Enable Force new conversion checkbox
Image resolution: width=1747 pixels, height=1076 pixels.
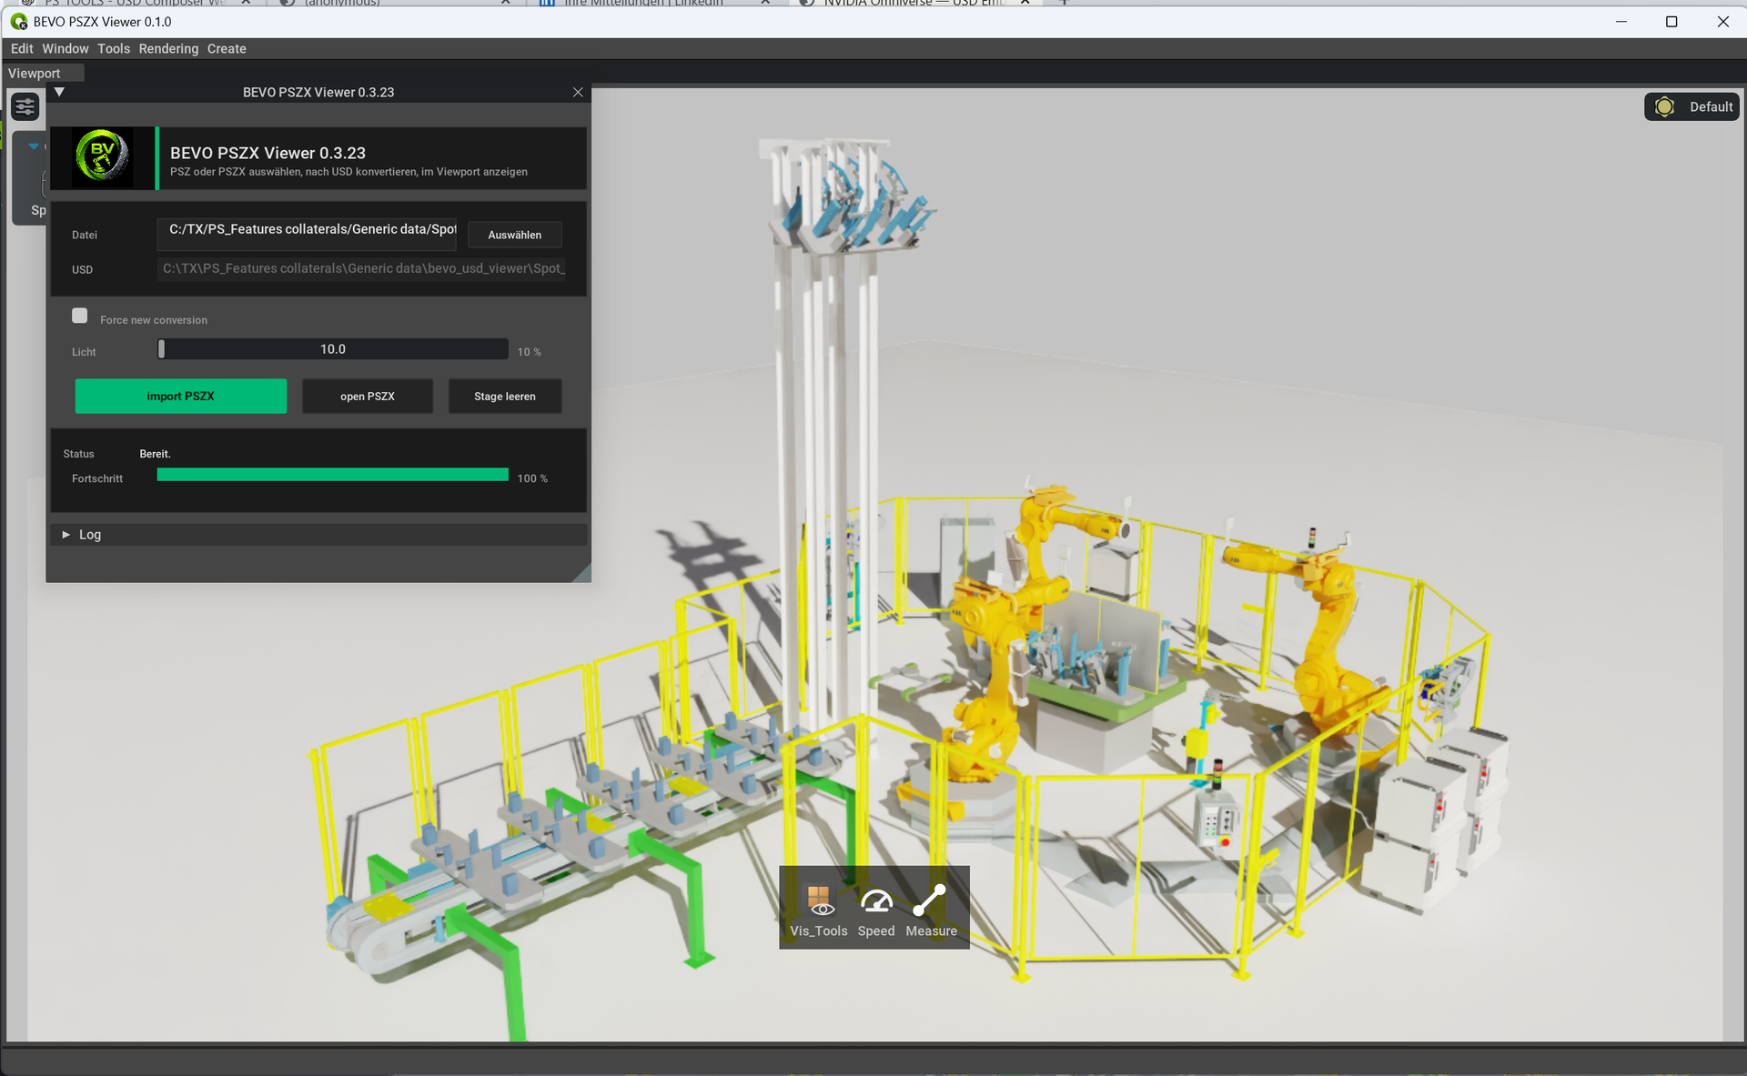pyautogui.click(x=80, y=316)
